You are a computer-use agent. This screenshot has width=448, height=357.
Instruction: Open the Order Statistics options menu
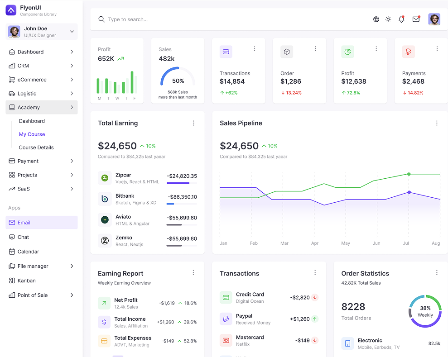(x=437, y=272)
